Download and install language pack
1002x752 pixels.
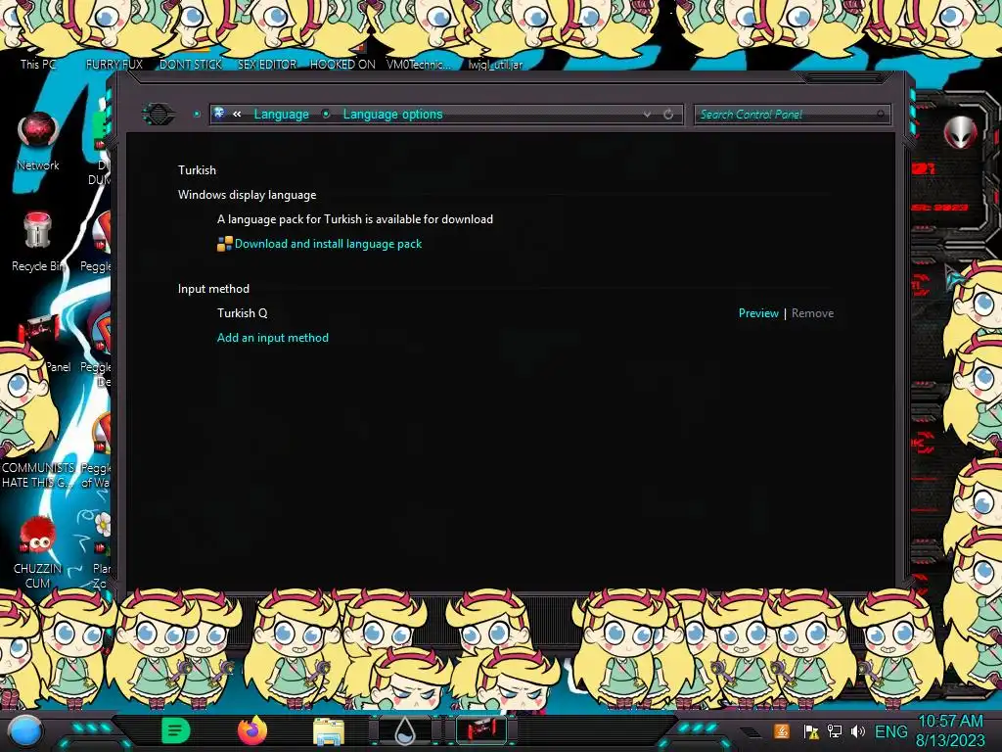[328, 244]
